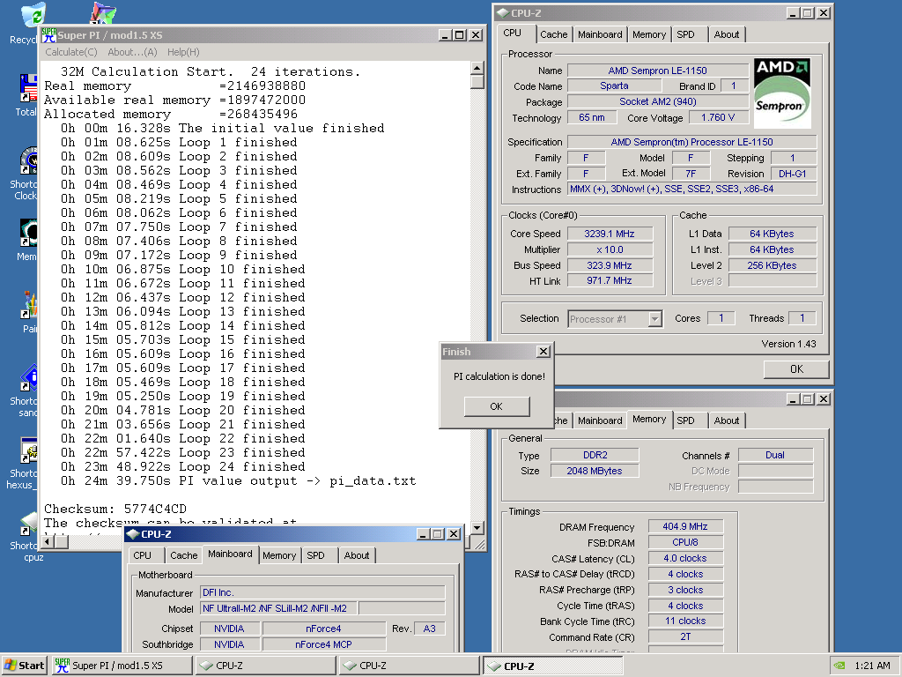Open the Processor #1 selection dropdown
Image resolution: width=902 pixels, height=677 pixels.
[x=654, y=319]
